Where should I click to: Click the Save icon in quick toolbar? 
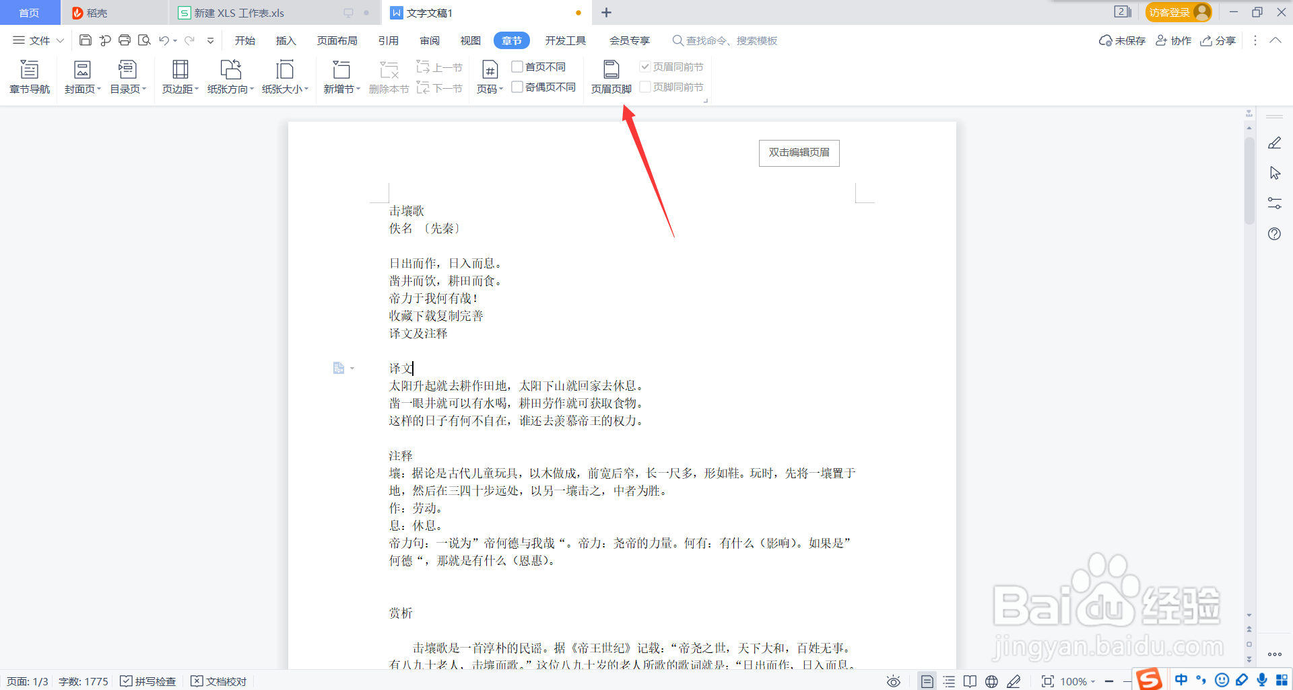(x=85, y=40)
